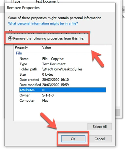Click empty area below the property list
This screenshot has width=125, height=149.
(x=63, y=112)
